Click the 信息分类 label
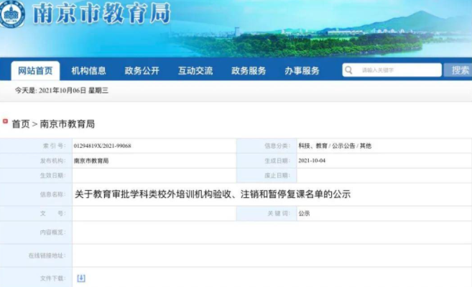This screenshot has width=472, height=287. pyautogui.click(x=277, y=146)
